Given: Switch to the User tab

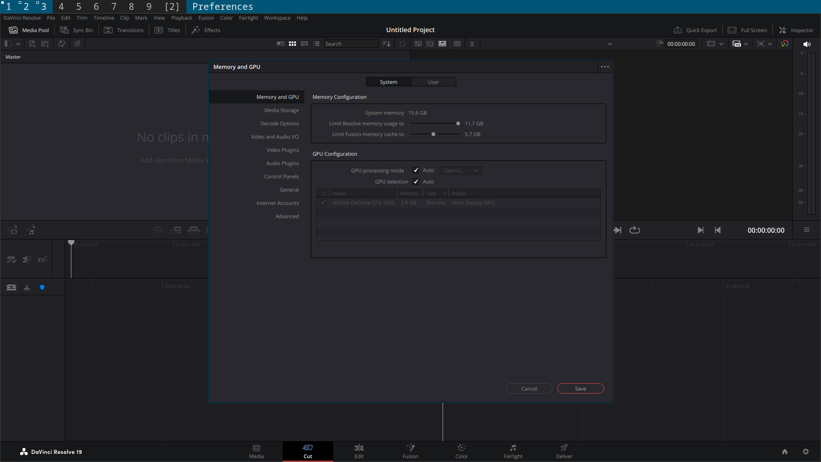Looking at the screenshot, I should (433, 82).
